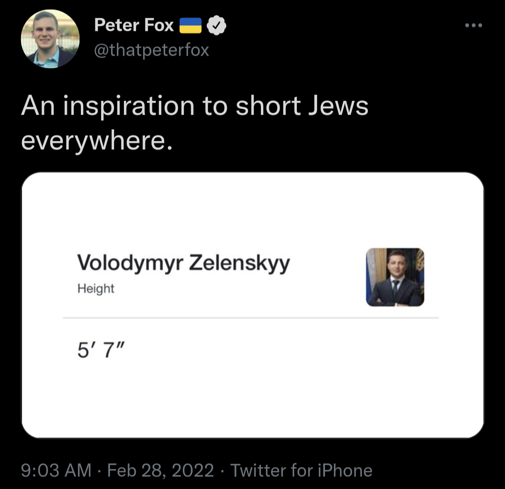Click the word "short" in the tweet text
The image size is (505, 489).
(268, 106)
